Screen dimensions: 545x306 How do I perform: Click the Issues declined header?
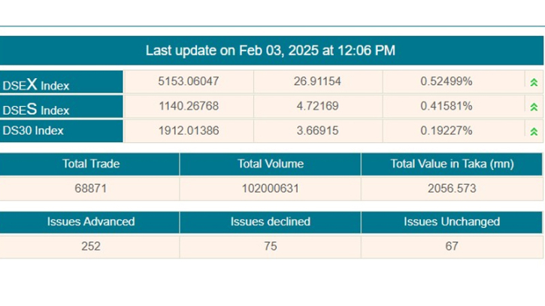pyautogui.click(x=271, y=222)
